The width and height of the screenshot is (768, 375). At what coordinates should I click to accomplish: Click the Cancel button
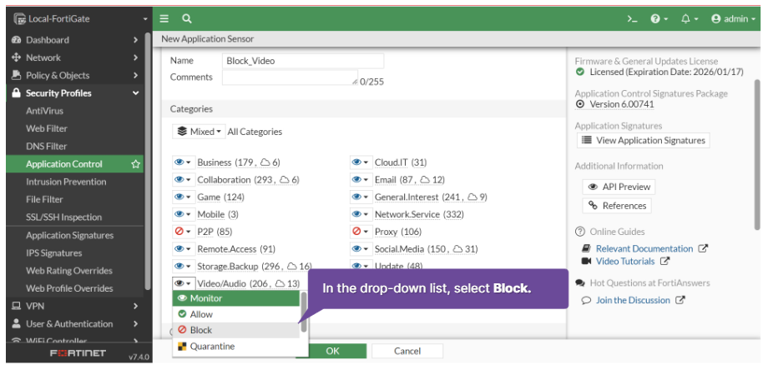[x=407, y=351]
